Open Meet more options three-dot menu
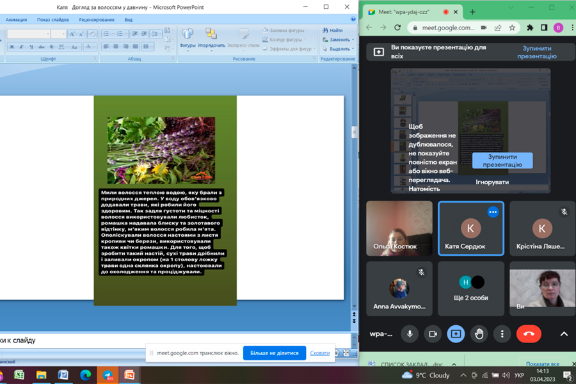Screen dimensions: 576x384 pos(502,333)
